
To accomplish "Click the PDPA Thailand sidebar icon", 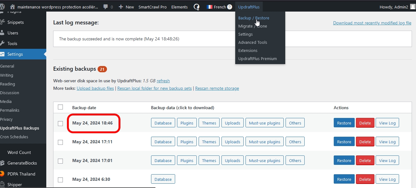I will (2, 174).
